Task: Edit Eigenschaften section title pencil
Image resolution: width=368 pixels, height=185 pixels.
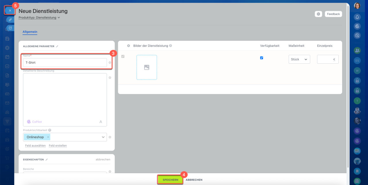Action: 47,159
